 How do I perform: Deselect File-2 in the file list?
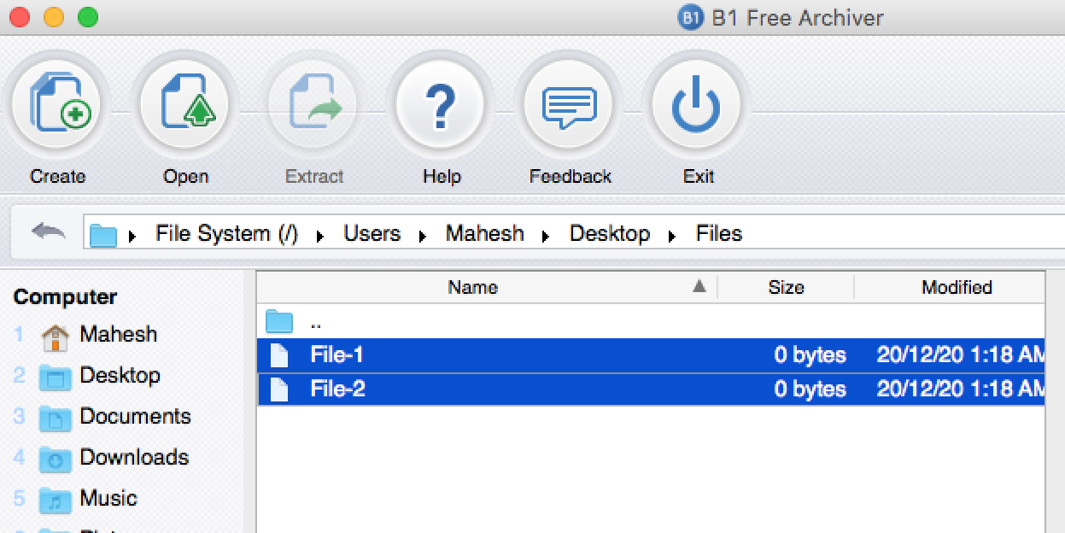(336, 389)
